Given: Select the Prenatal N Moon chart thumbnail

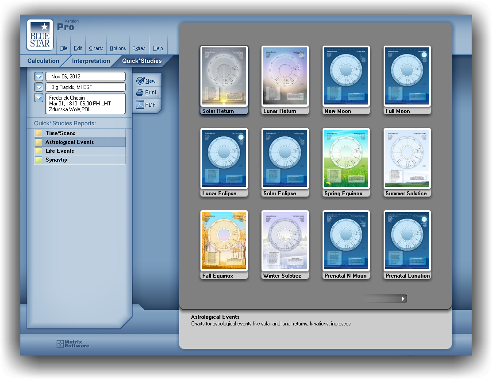Looking at the screenshot, I should pos(346,240).
